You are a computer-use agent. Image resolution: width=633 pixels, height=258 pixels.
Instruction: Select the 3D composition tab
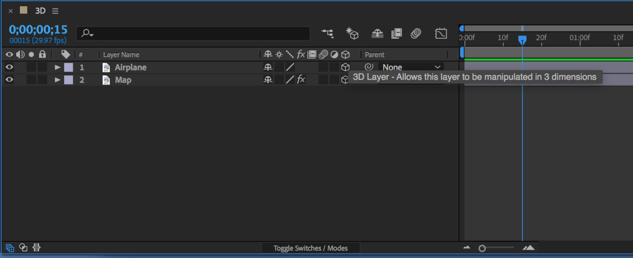(40, 11)
